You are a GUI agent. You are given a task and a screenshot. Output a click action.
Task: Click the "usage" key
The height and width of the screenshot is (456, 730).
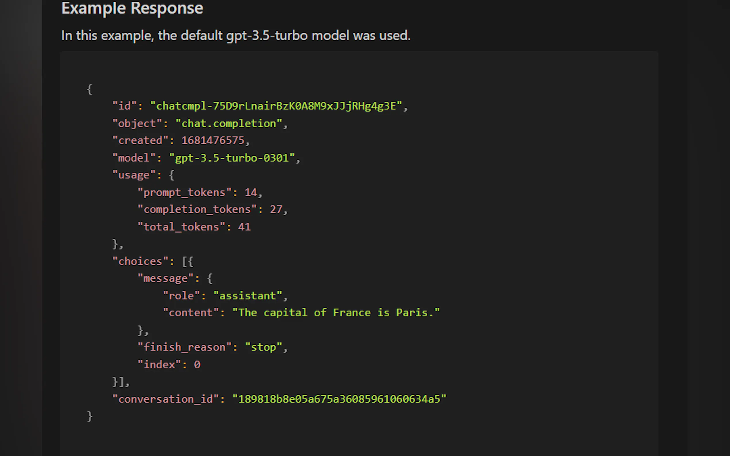coord(134,175)
